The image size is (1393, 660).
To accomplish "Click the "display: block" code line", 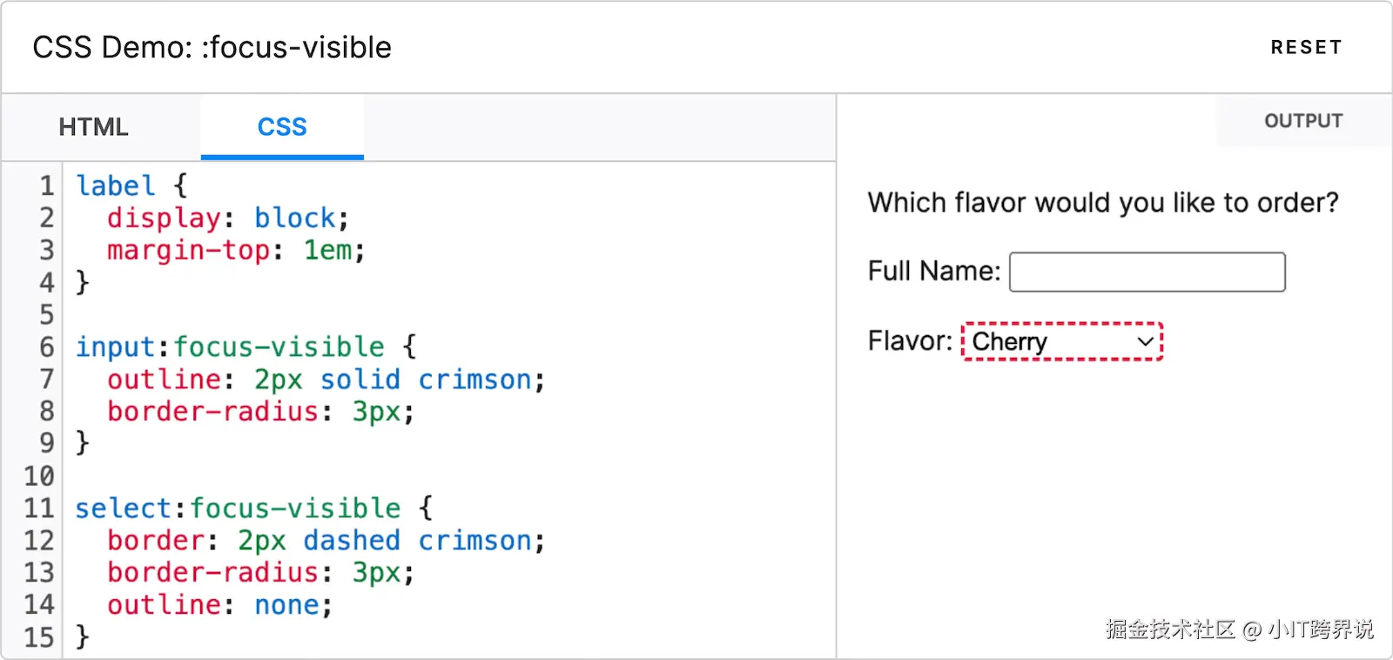I will (x=227, y=218).
